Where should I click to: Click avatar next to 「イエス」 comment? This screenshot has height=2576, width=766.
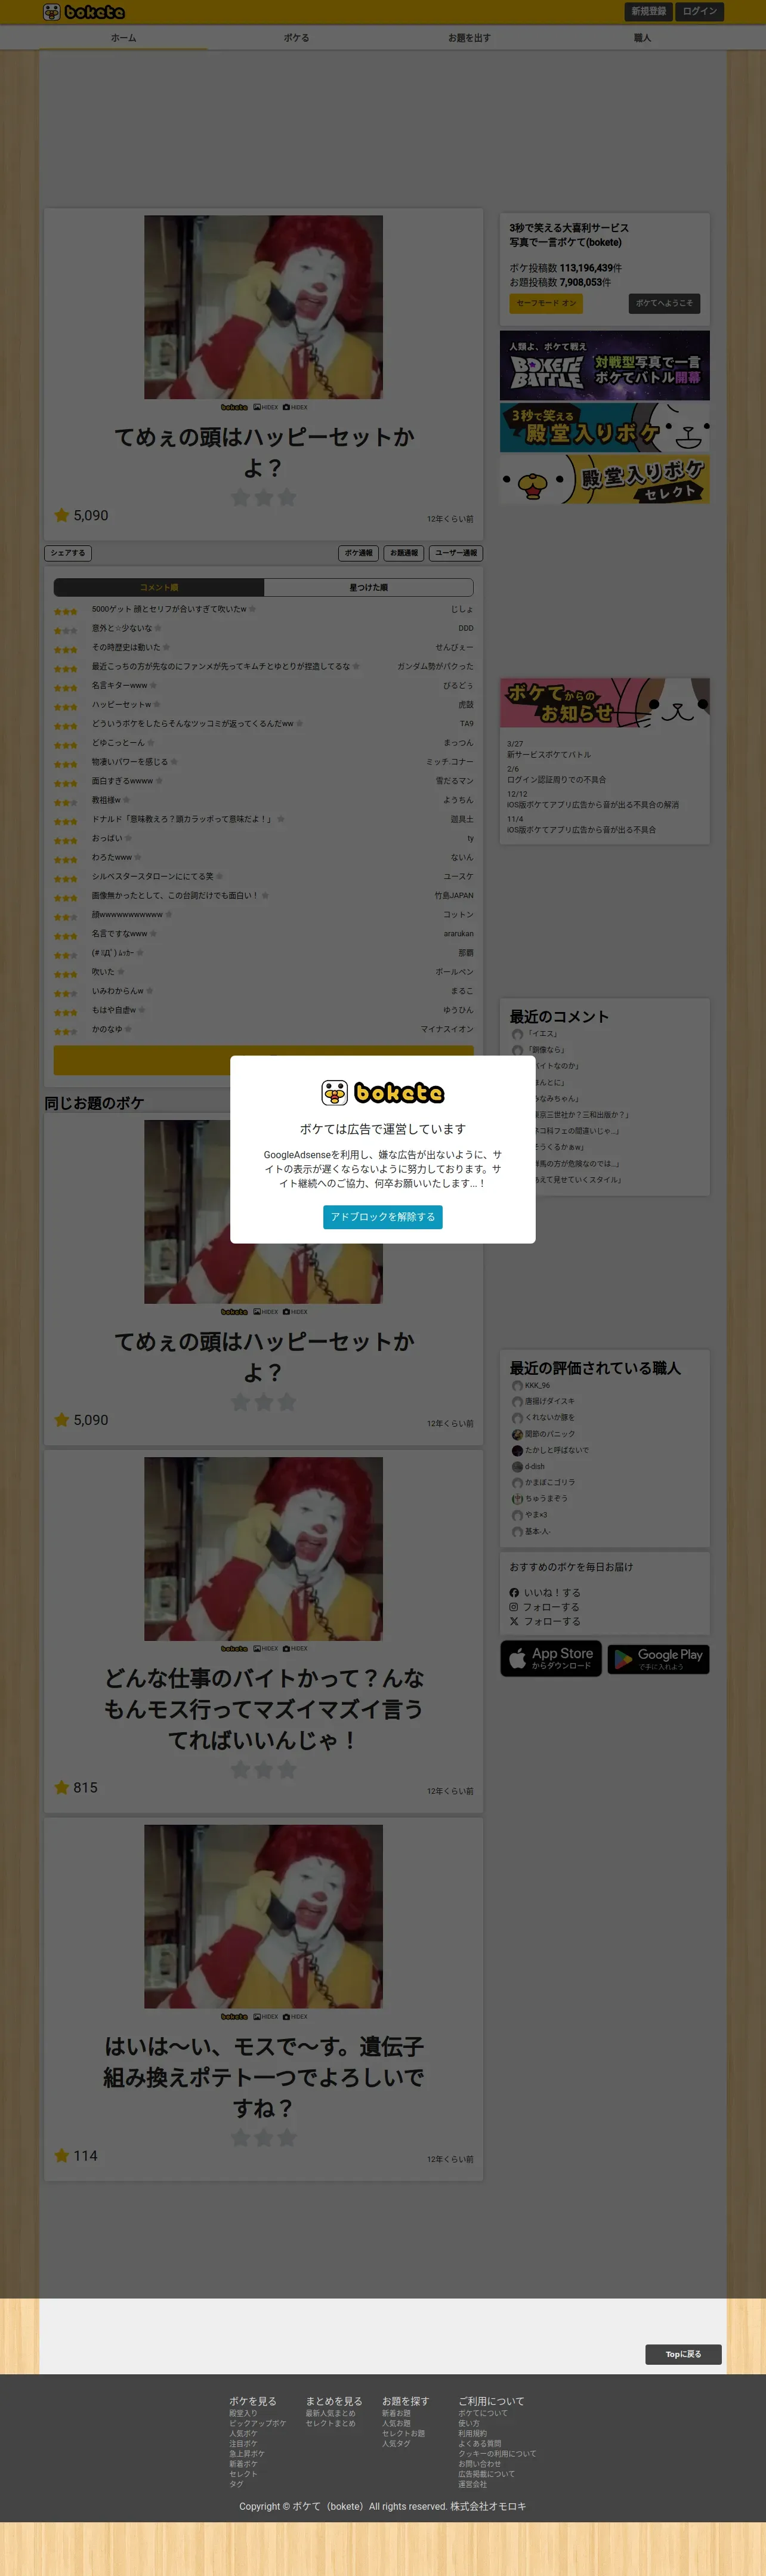(517, 1034)
